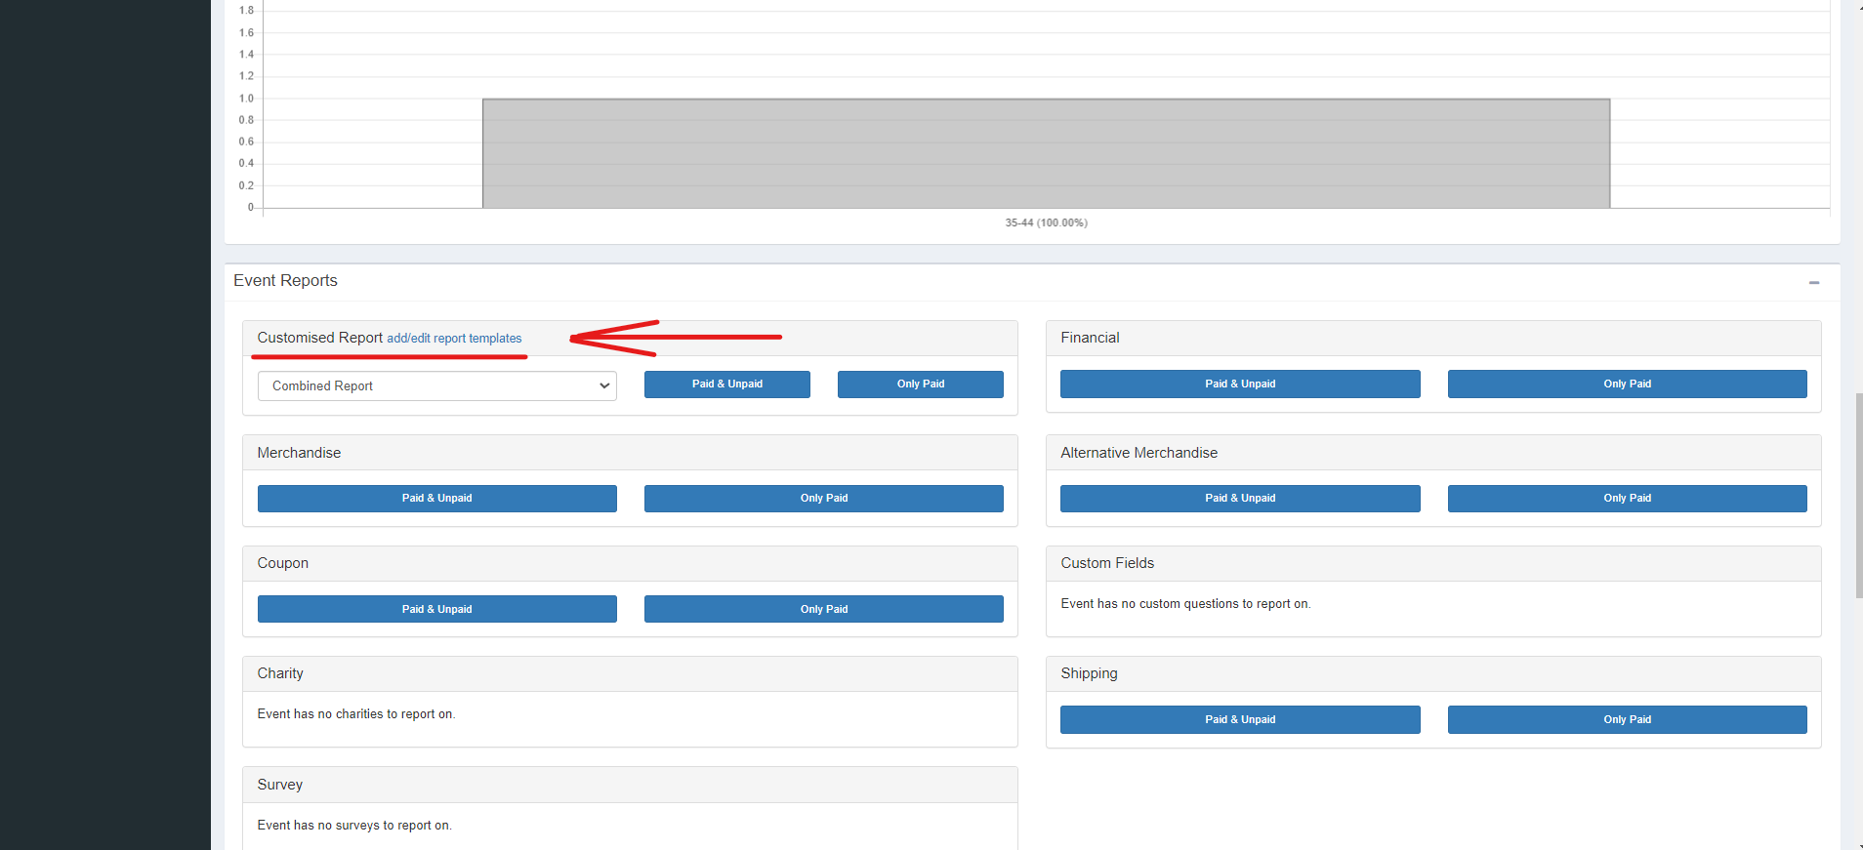Generate Merchandise Paid & Unpaid report
This screenshot has width=1863, height=850.
[437, 499]
